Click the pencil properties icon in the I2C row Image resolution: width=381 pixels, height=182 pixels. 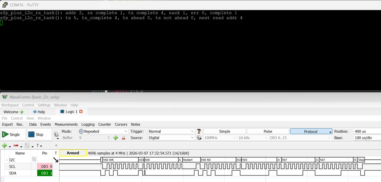(34, 160)
